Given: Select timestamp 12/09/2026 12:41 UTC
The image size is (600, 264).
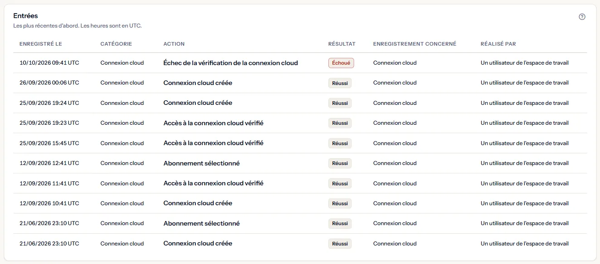Looking at the screenshot, I should pos(49,163).
